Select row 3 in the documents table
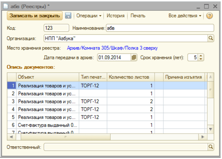 (x=46, y=101)
